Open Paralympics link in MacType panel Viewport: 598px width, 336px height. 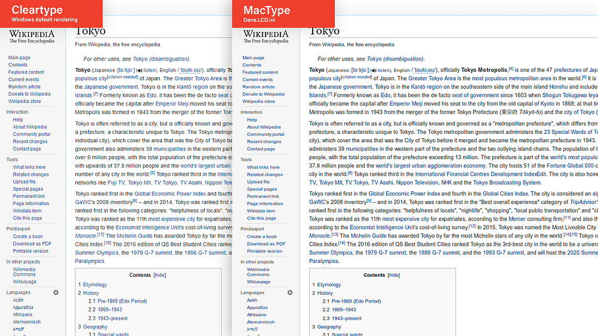click(x=324, y=261)
